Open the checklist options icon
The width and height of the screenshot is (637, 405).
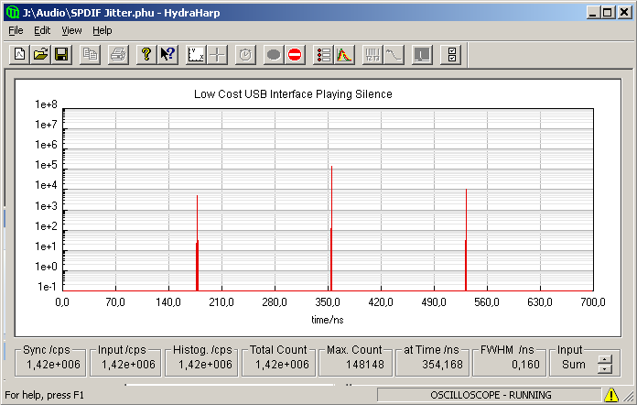pos(451,54)
